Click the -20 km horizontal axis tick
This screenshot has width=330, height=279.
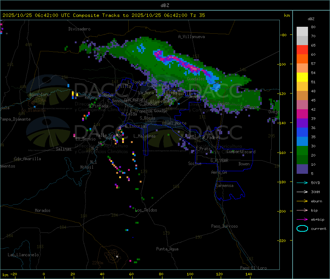14,274
